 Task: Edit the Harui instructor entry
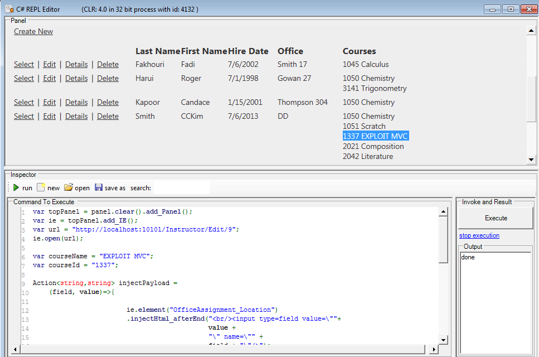50,79
